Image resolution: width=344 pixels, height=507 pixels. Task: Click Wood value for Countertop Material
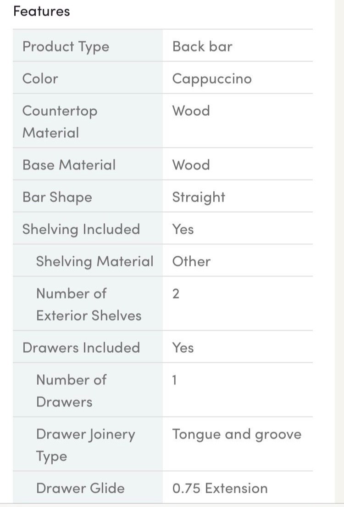coord(191,111)
